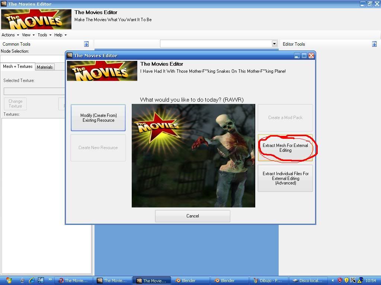Cancel the startup dialog
381x285 pixels.
[193, 216]
